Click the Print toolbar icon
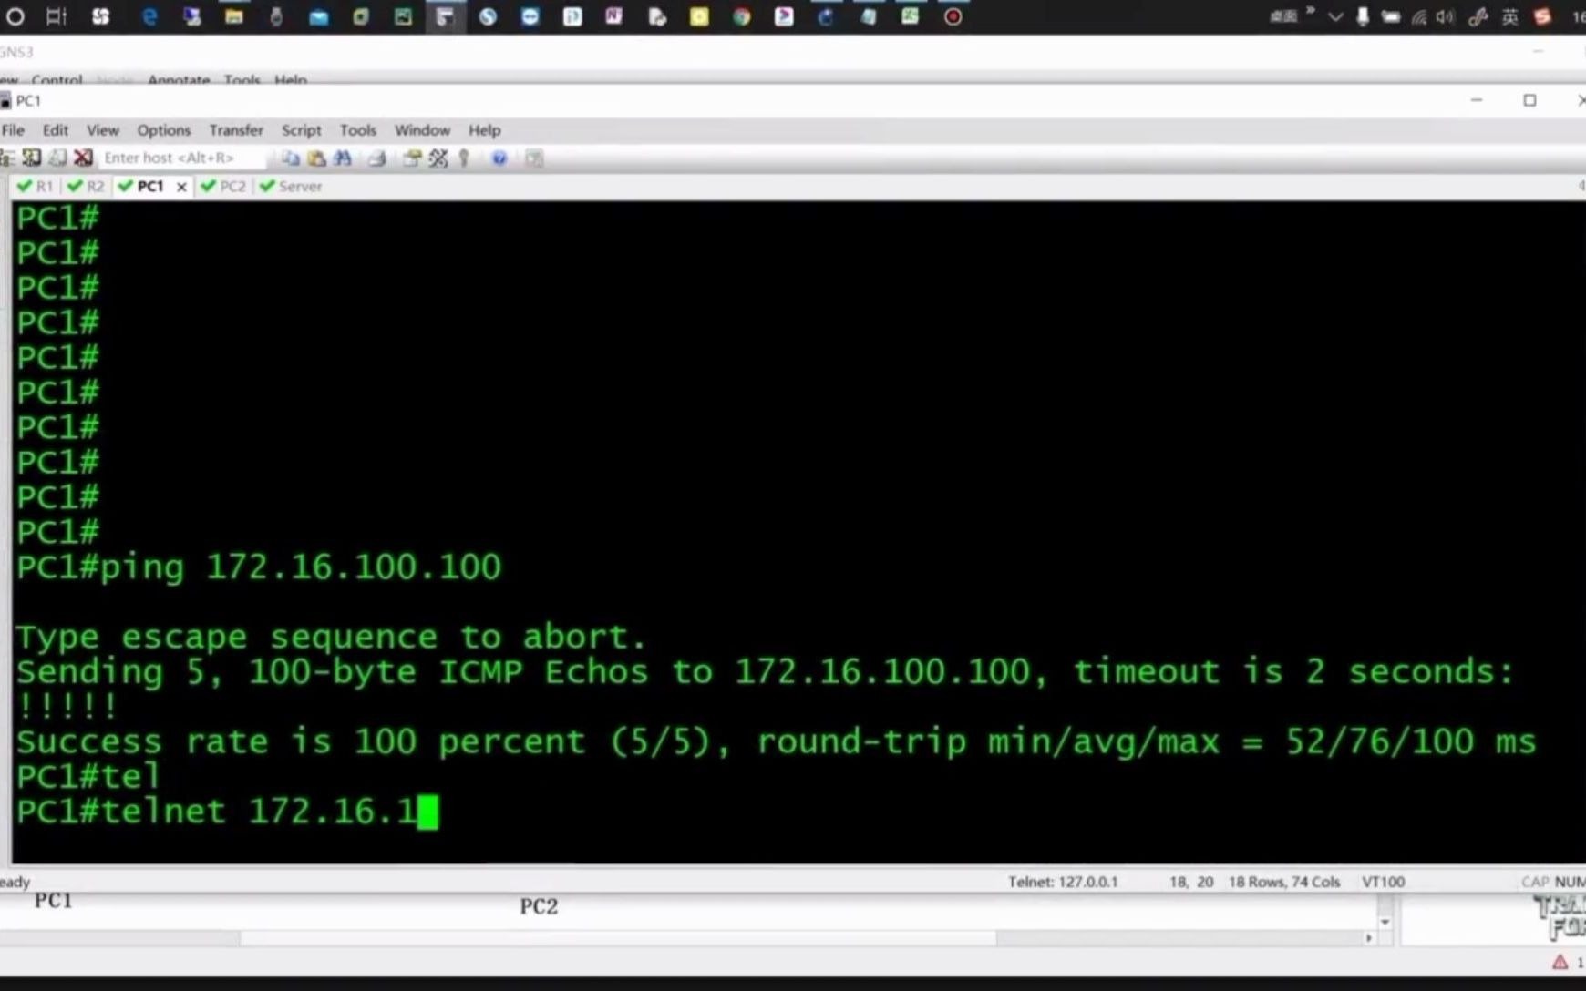The height and width of the screenshot is (991, 1586). pyautogui.click(x=376, y=158)
